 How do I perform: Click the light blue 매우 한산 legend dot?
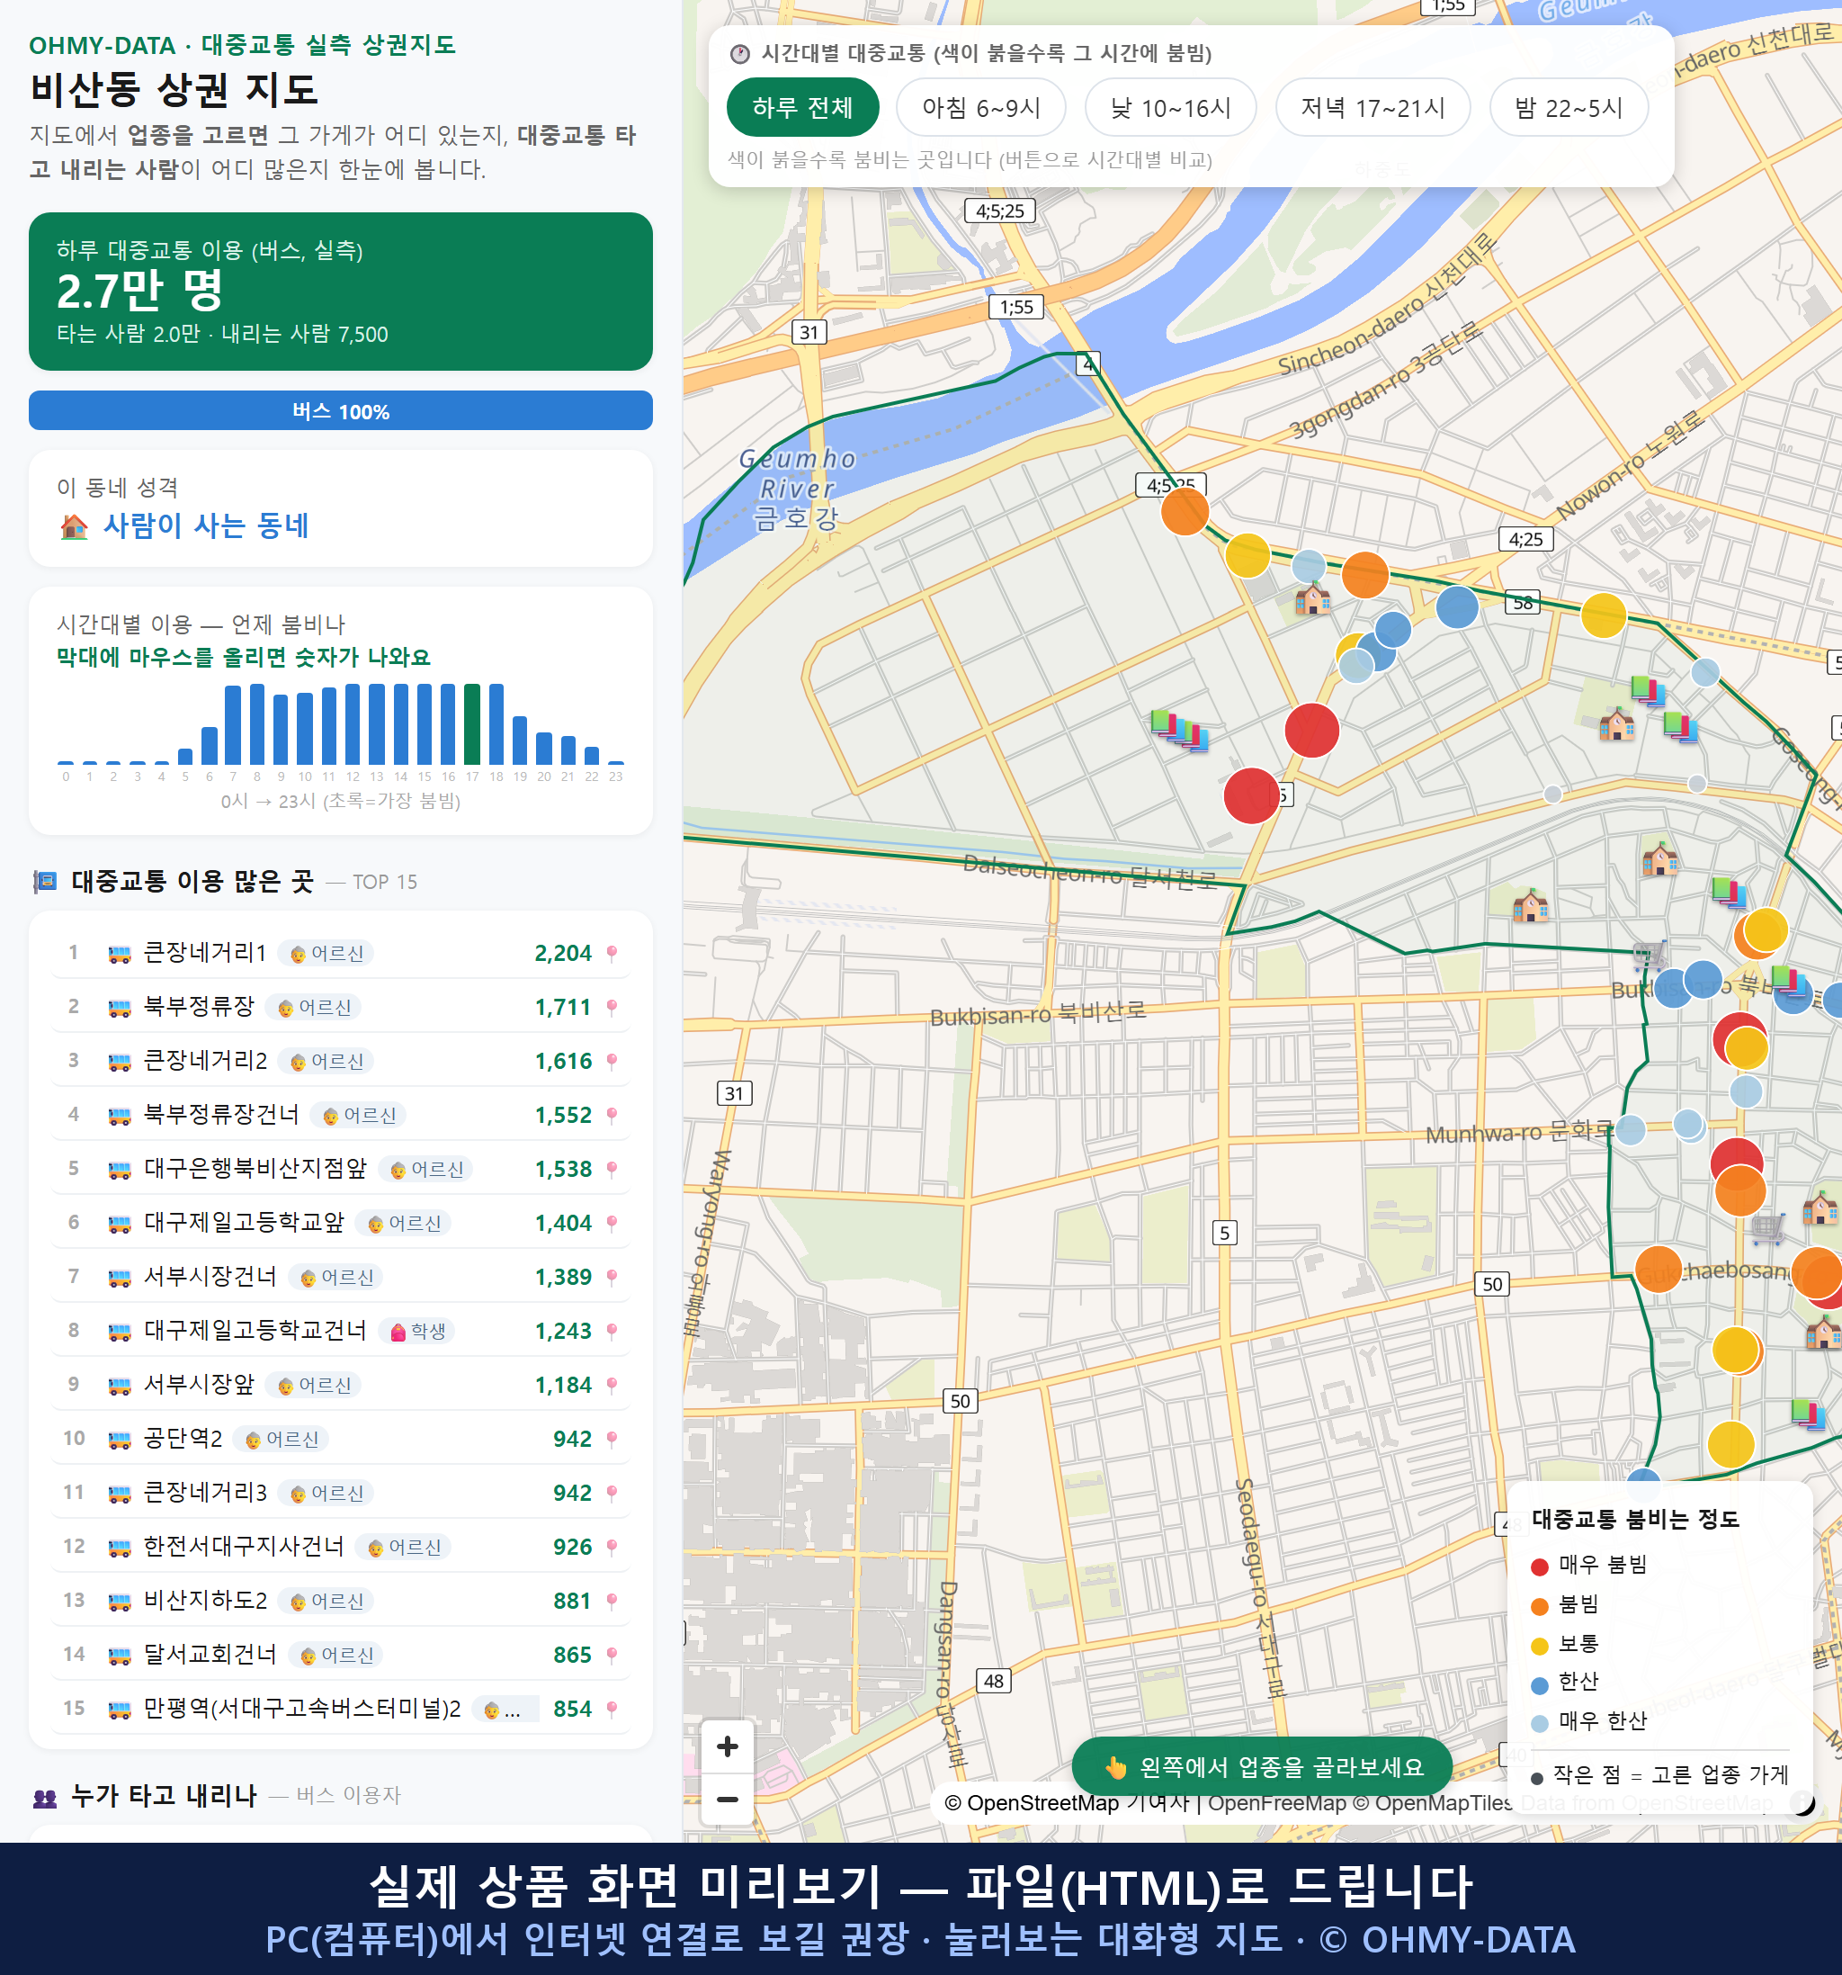(1540, 1724)
